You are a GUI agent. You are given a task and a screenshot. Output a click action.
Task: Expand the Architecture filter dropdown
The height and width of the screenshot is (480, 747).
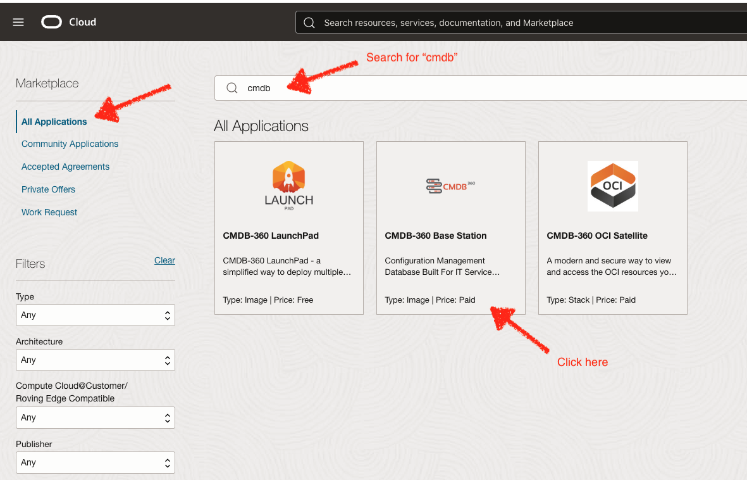click(x=96, y=360)
